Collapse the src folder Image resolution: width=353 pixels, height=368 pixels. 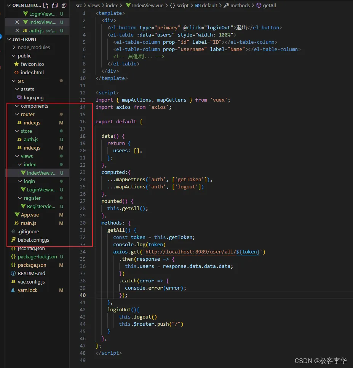[14, 81]
